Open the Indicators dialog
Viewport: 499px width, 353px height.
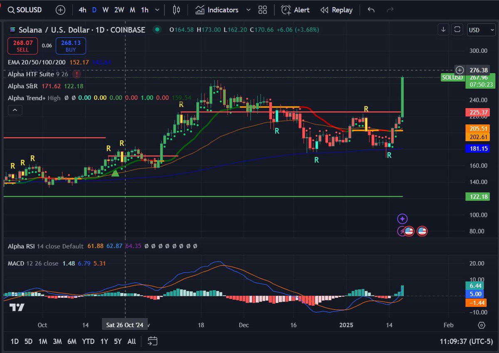tap(217, 10)
